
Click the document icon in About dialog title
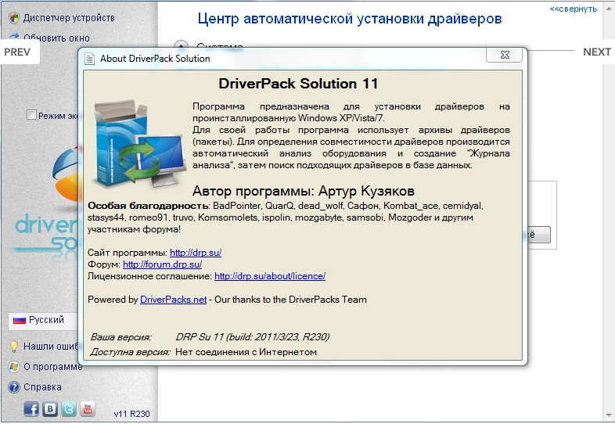[90, 59]
